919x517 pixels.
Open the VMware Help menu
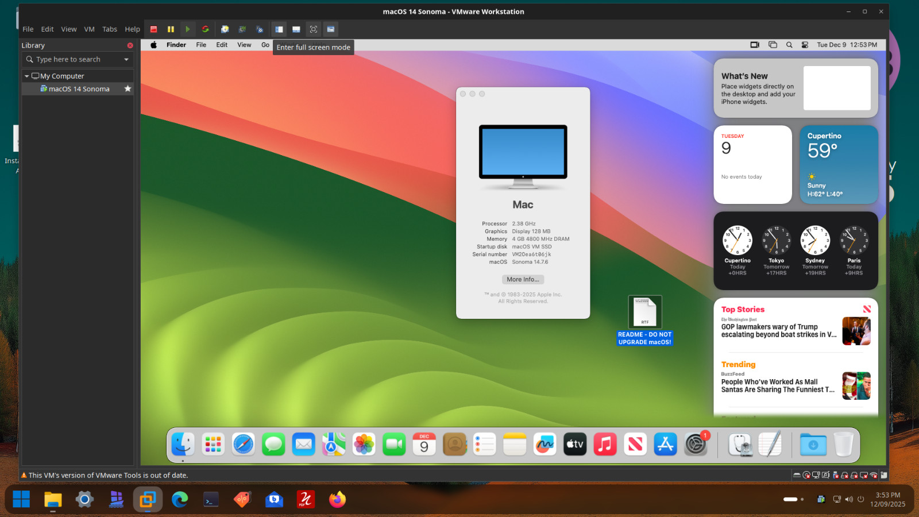tap(133, 29)
